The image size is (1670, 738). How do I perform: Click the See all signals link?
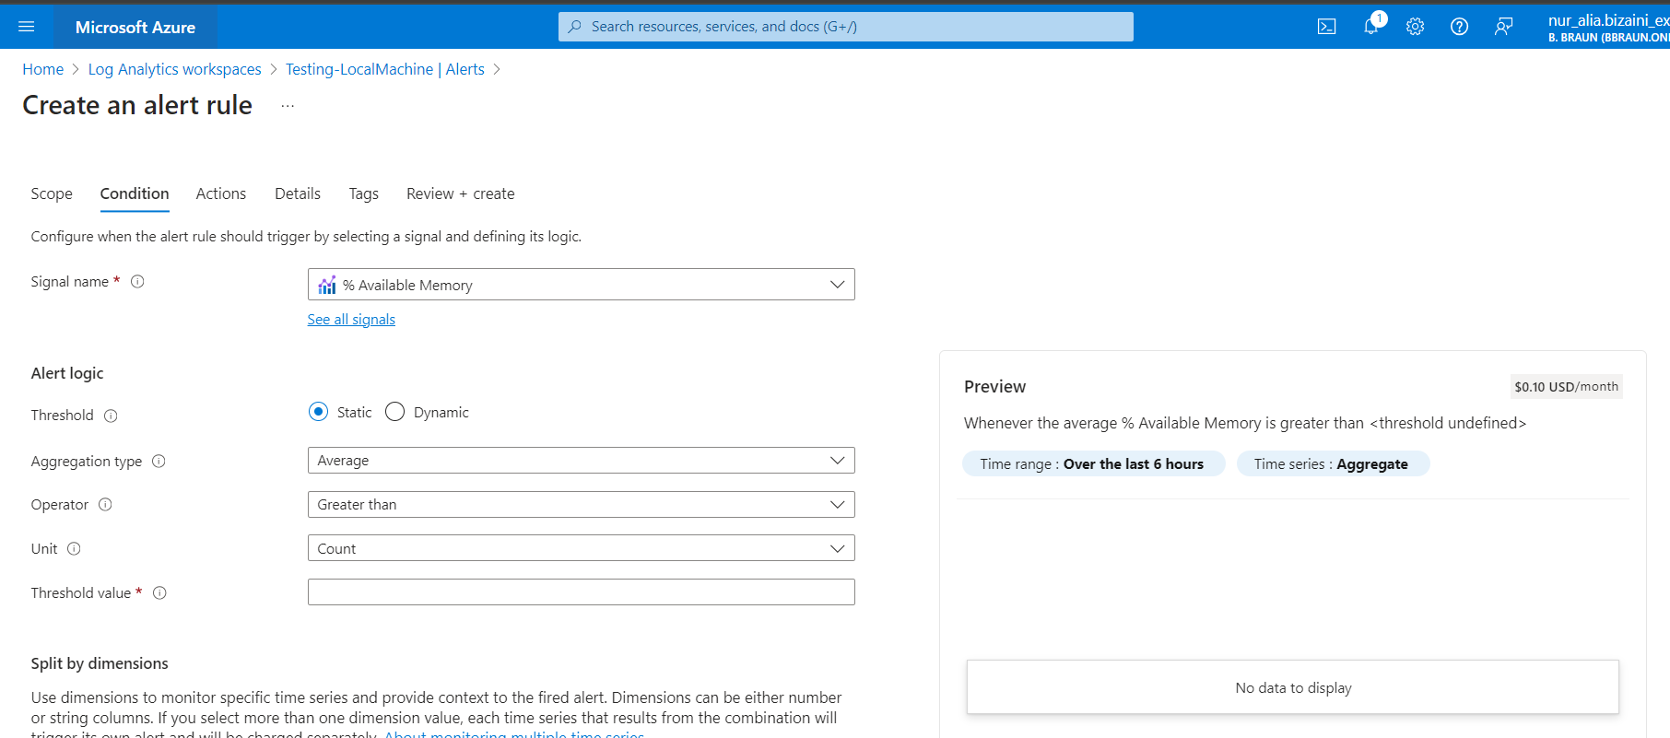(351, 319)
